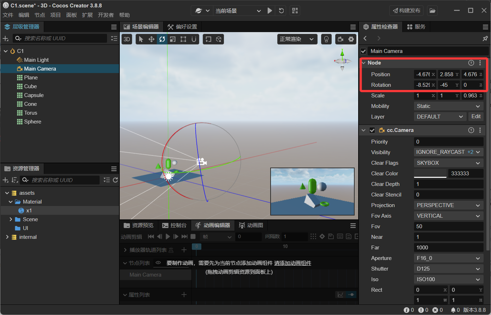Click the assets sort icon
Image resolution: width=491 pixels, height=315 pixels.
point(14,180)
